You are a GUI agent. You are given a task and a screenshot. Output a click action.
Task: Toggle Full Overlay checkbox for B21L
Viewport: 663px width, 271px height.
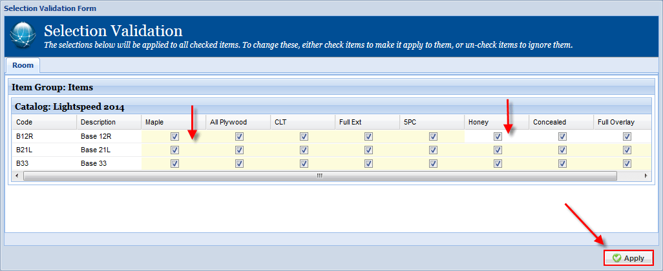pos(627,150)
